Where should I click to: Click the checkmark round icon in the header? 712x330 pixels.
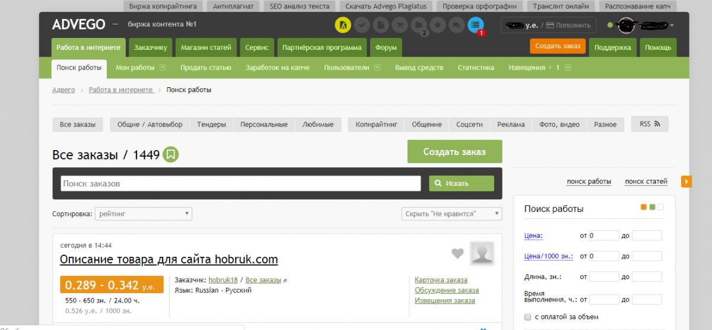pyautogui.click(x=363, y=25)
